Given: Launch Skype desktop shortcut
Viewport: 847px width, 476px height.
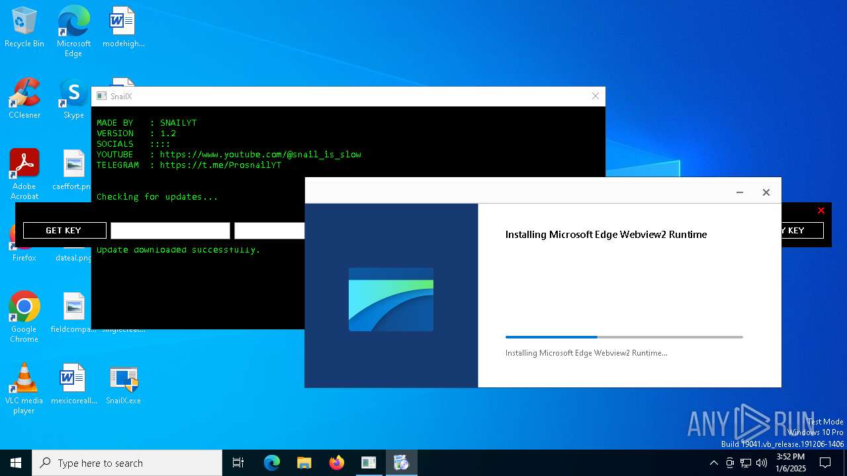Looking at the screenshot, I should pyautogui.click(x=73, y=99).
